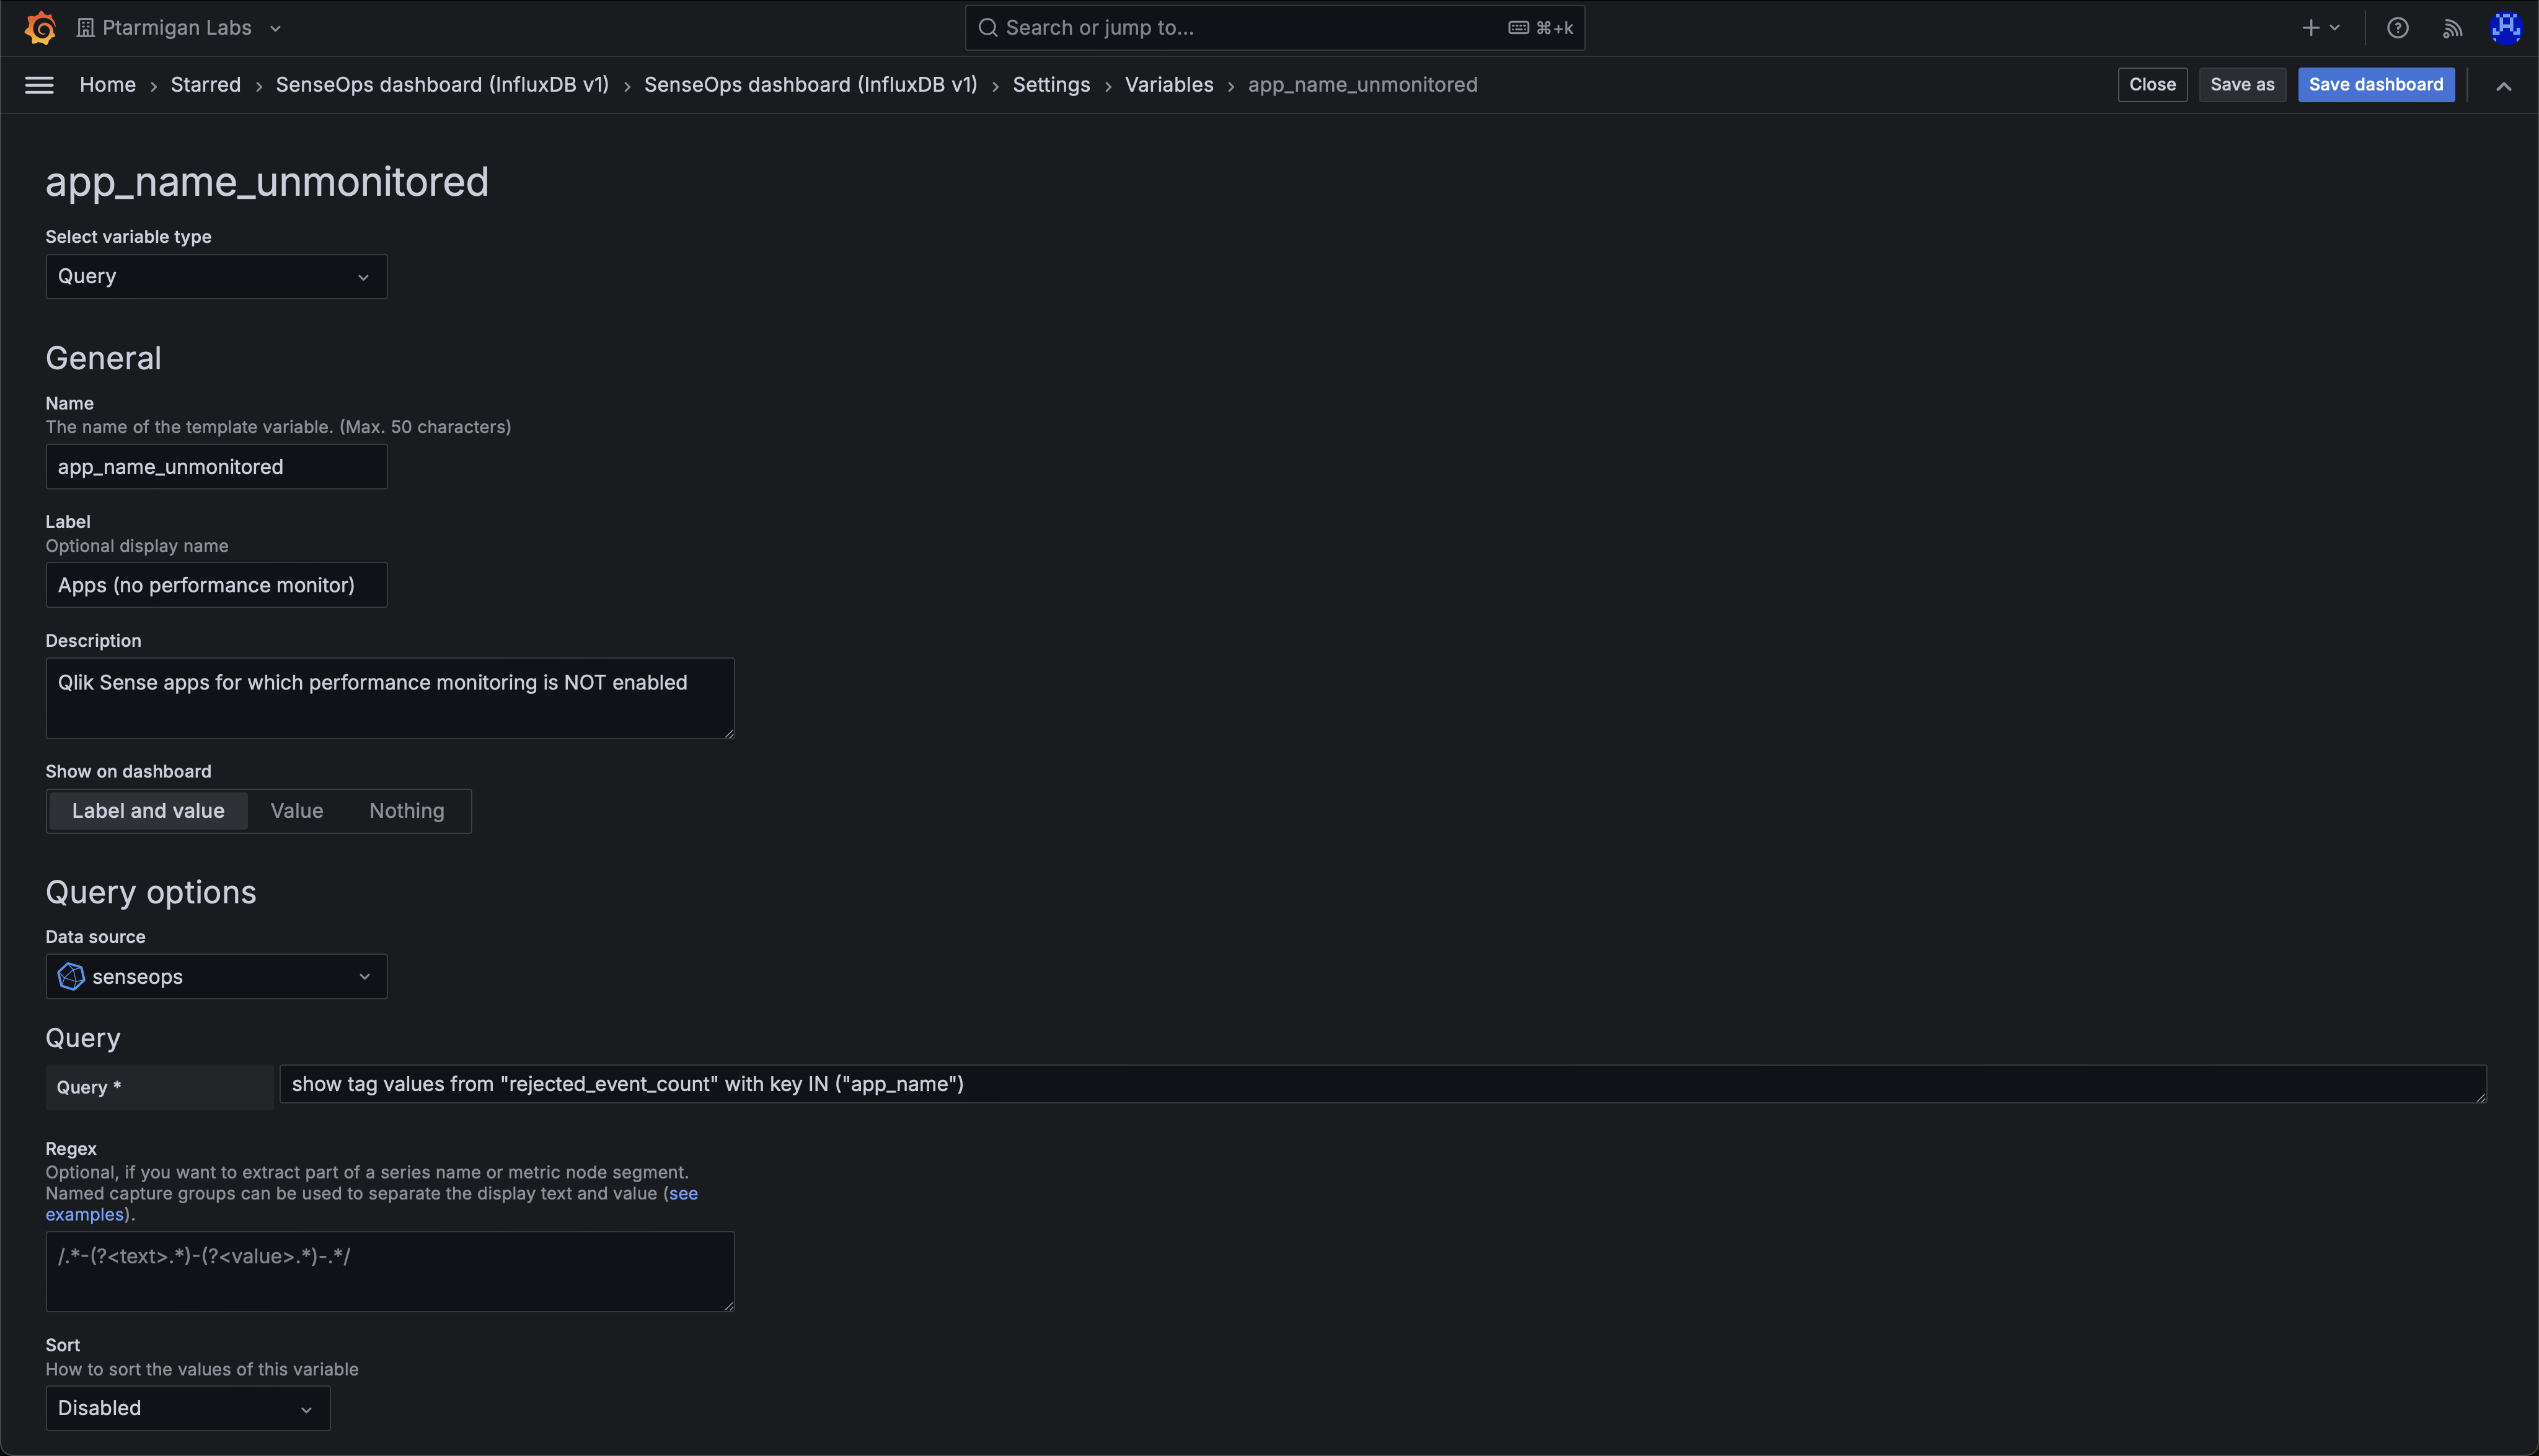Open the Data source dropdown
Image resolution: width=2539 pixels, height=1456 pixels.
[x=215, y=976]
